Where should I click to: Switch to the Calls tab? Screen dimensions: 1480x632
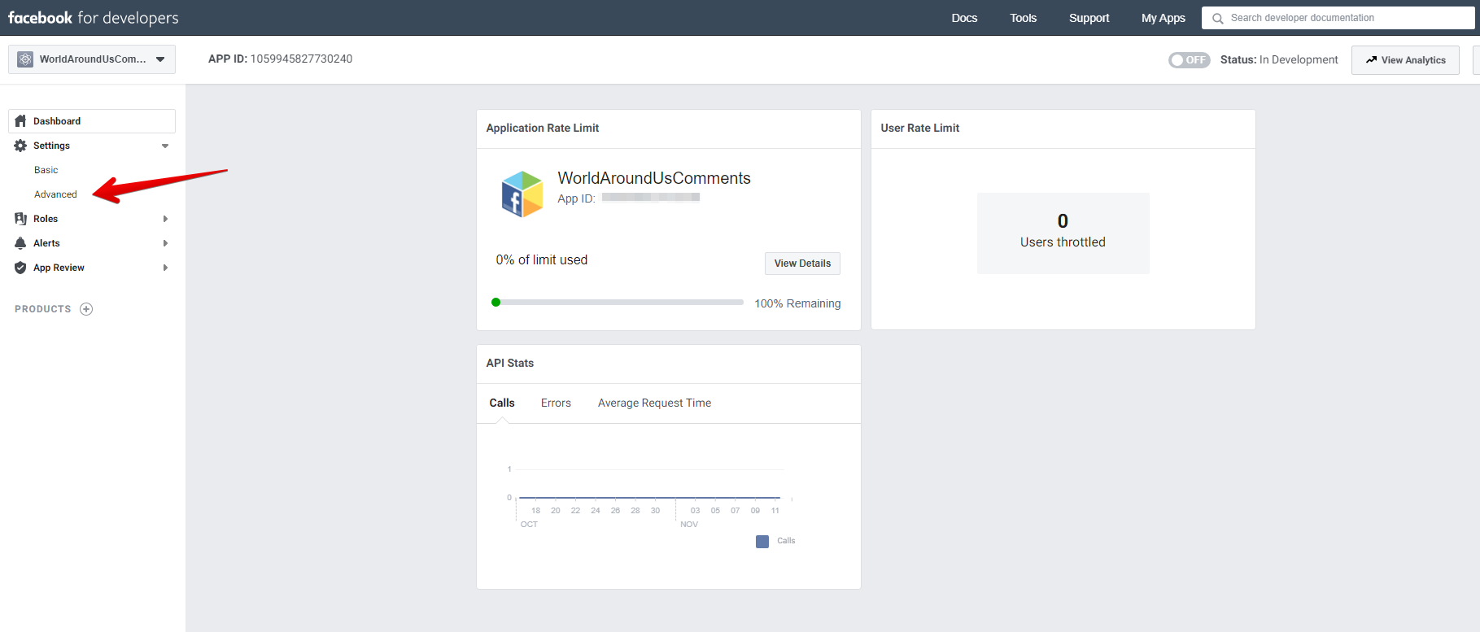pyautogui.click(x=502, y=403)
